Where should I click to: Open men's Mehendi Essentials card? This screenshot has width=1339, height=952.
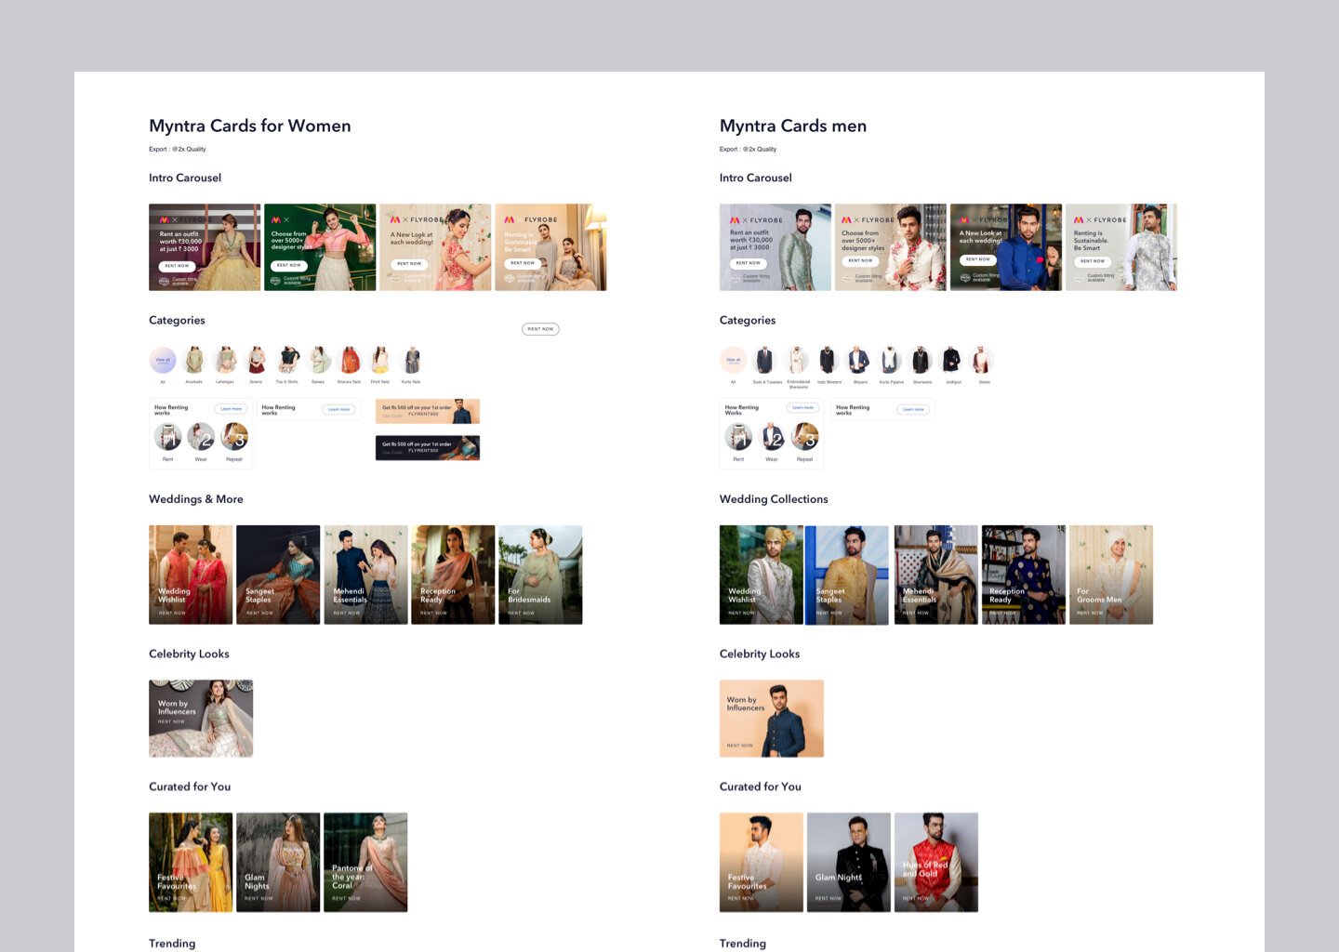click(936, 575)
